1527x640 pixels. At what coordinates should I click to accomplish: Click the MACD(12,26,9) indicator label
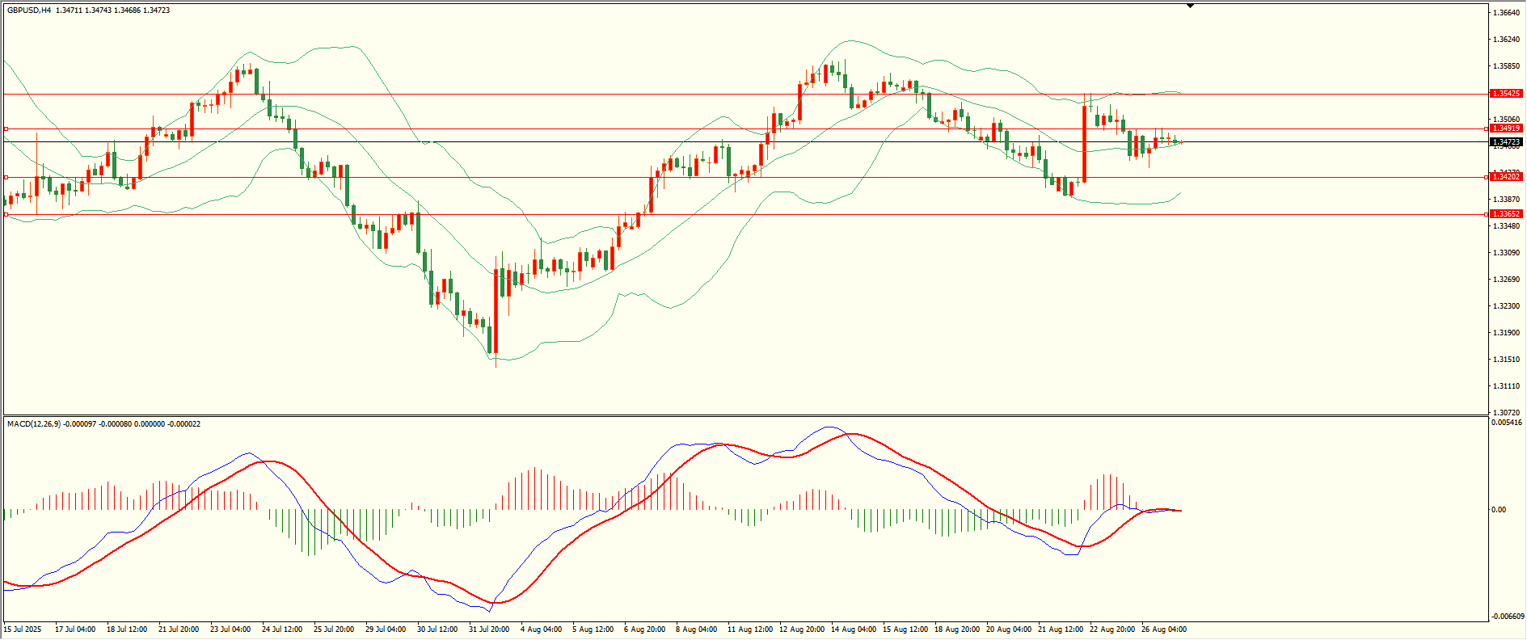coord(33,424)
